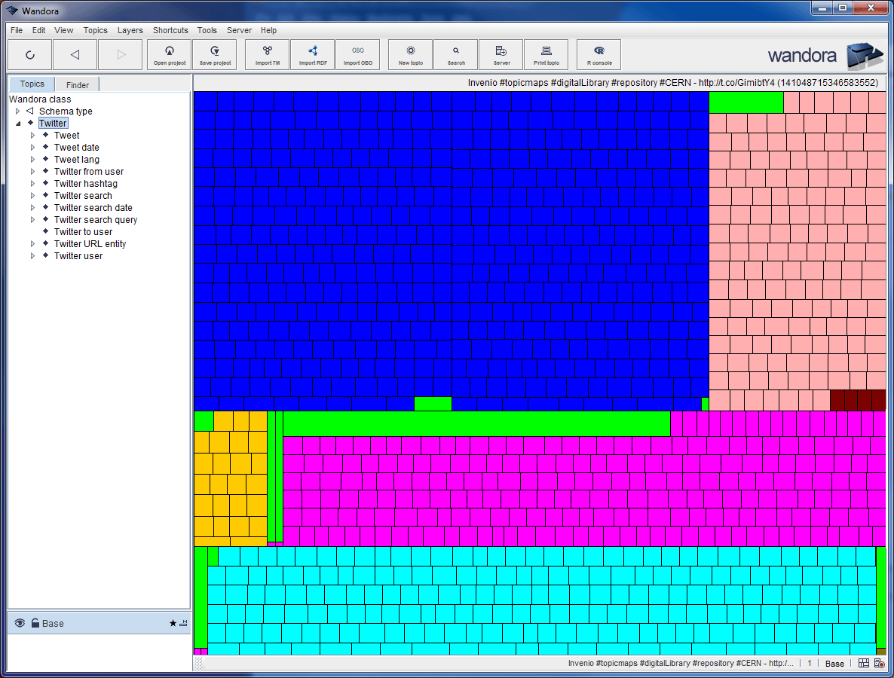Click the Save project toolbar icon
The width and height of the screenshot is (894, 678).
[x=215, y=54]
